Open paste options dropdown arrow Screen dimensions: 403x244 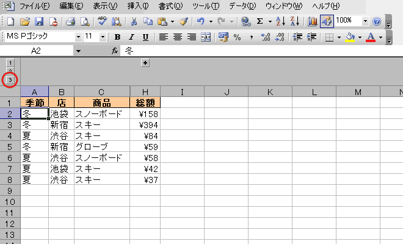pyautogui.click(x=172, y=21)
